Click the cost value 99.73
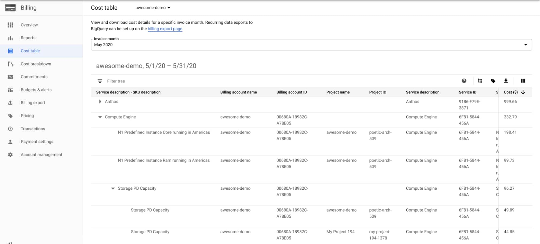 (x=509, y=161)
